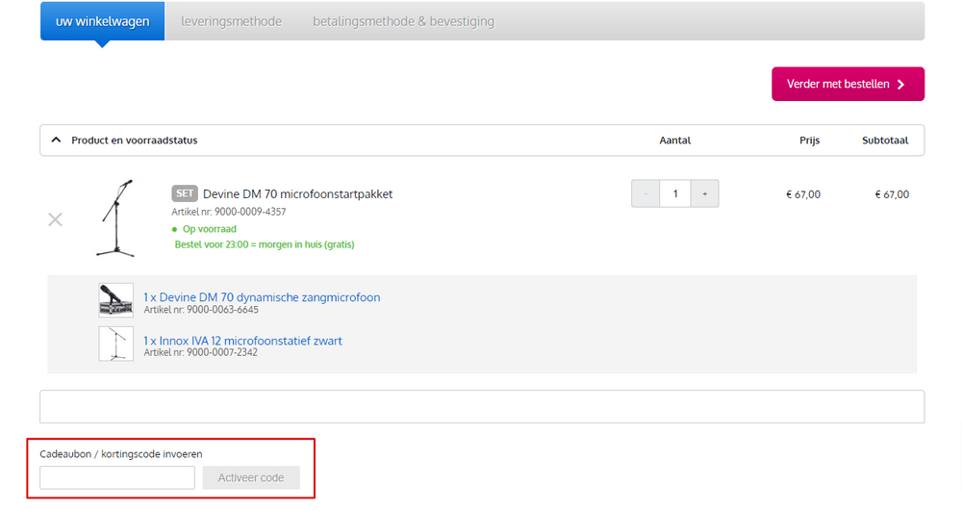
Task: Open the Devine DM 70 microfoonstartpakket title
Action: pos(297,194)
